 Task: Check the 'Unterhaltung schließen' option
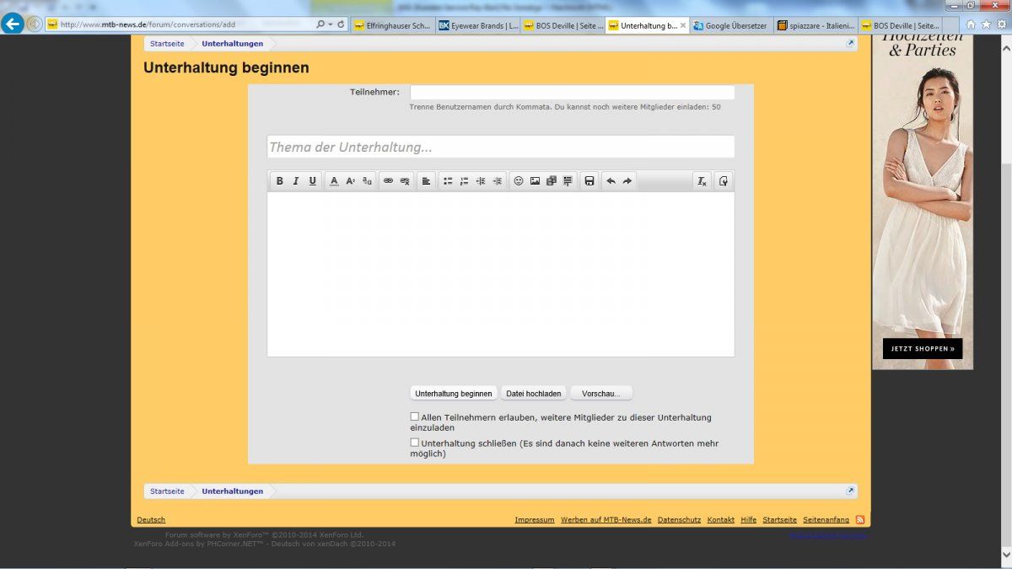pyautogui.click(x=414, y=442)
